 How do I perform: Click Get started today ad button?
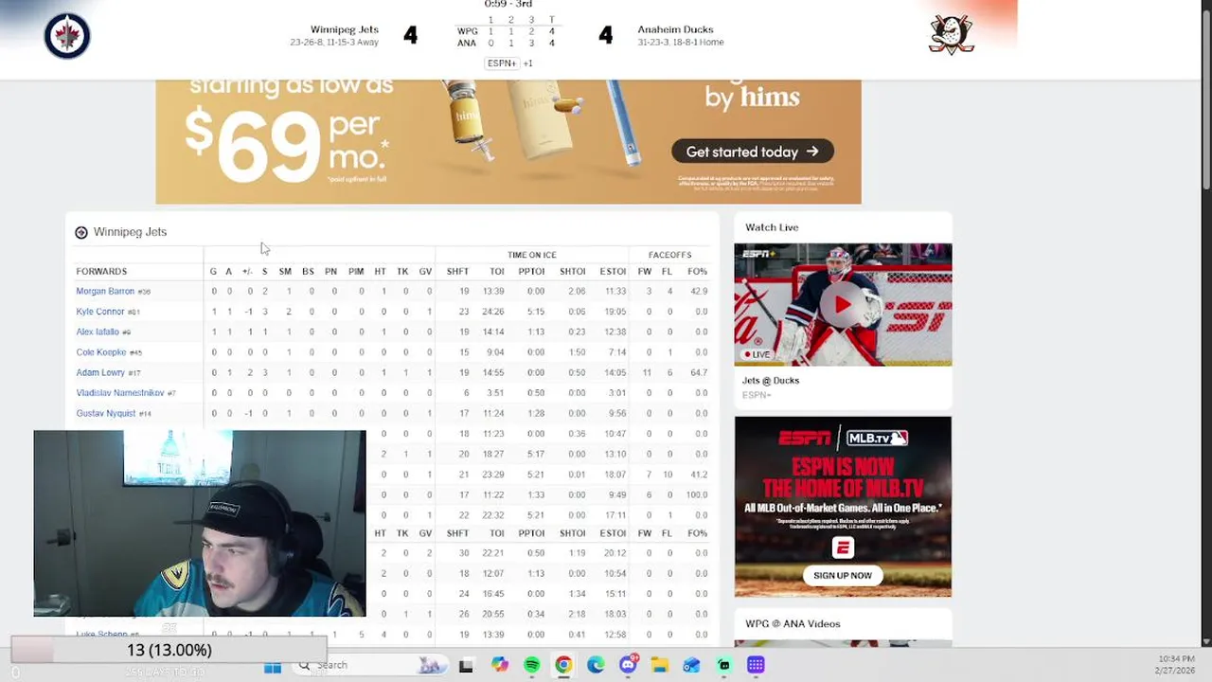click(x=753, y=152)
